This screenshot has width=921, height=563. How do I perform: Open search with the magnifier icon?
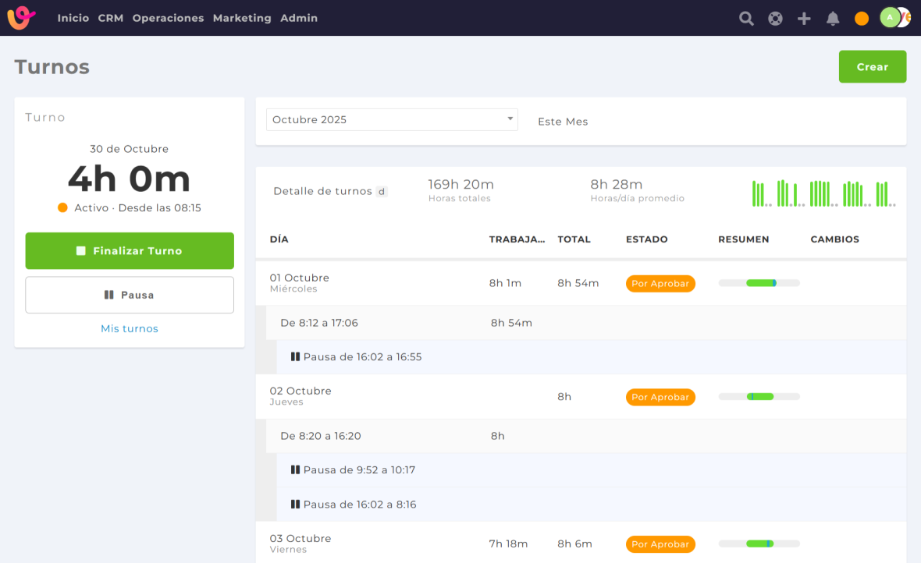(746, 19)
